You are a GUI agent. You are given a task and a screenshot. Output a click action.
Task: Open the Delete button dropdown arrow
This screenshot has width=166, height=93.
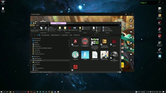coord(70,31)
